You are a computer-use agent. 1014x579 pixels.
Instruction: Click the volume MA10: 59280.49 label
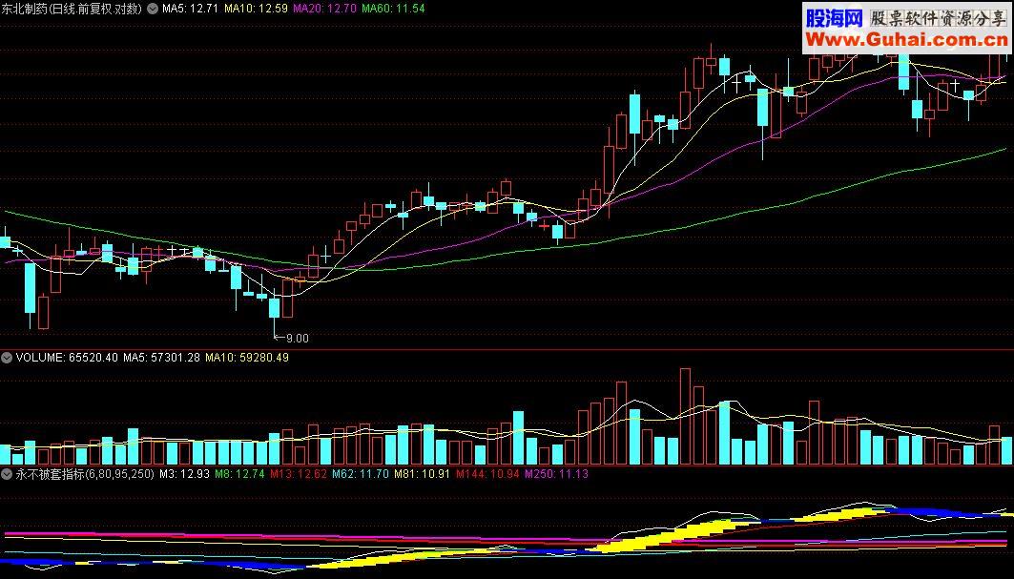pos(247,358)
